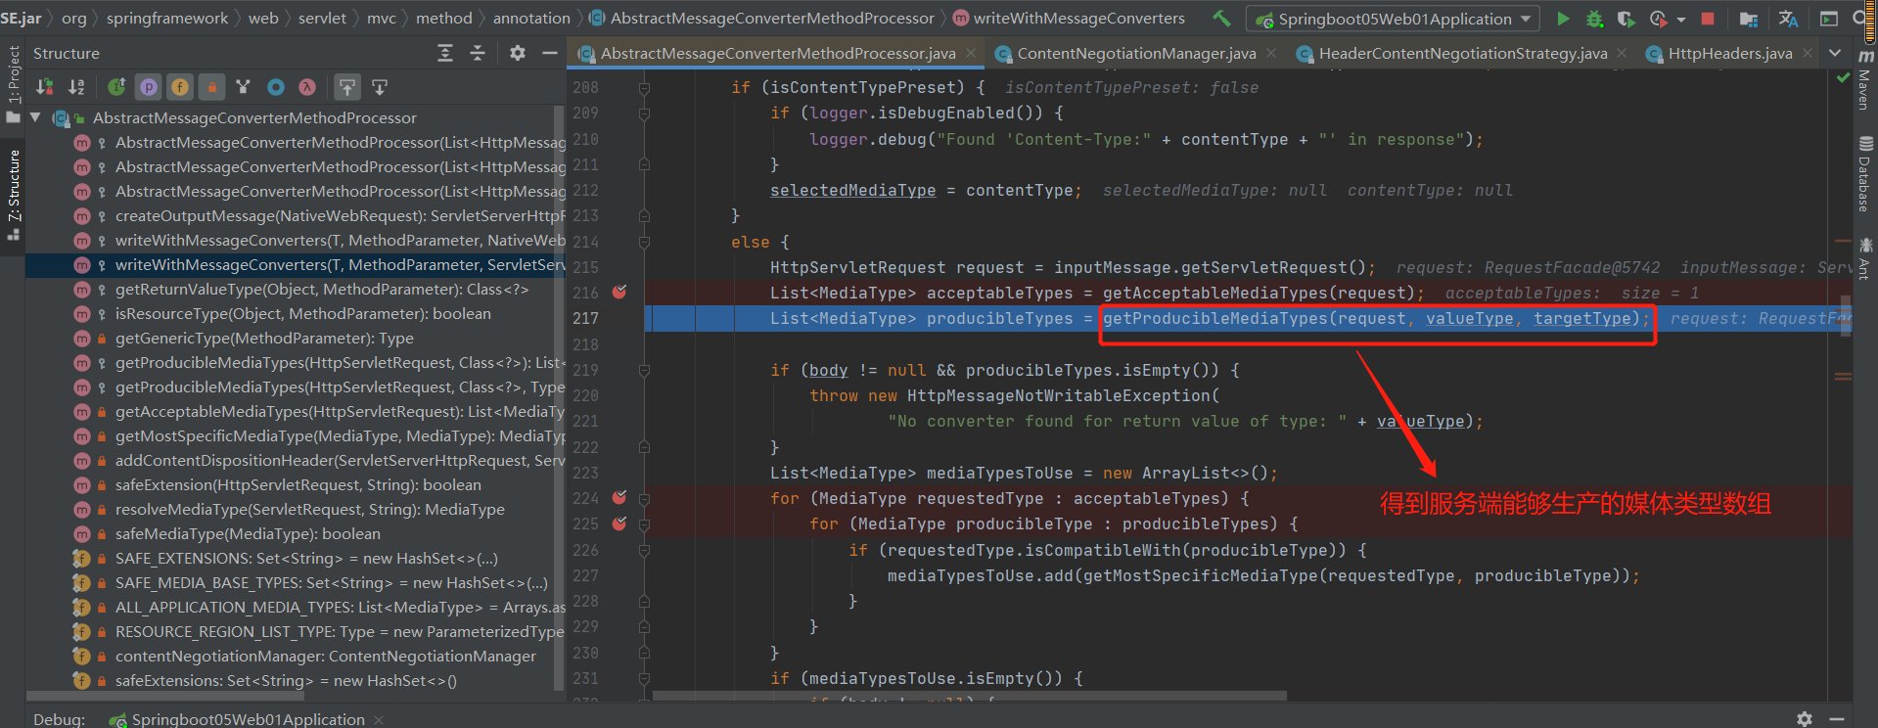Switch to HttpHeaders.java tab

click(1730, 53)
